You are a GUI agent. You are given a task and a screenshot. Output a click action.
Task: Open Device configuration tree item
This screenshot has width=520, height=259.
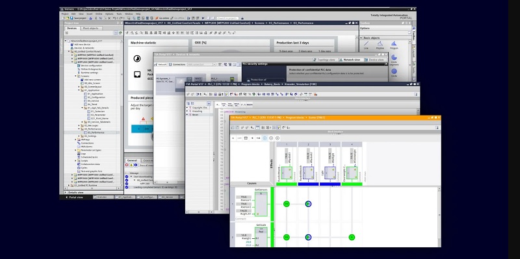tap(90, 66)
